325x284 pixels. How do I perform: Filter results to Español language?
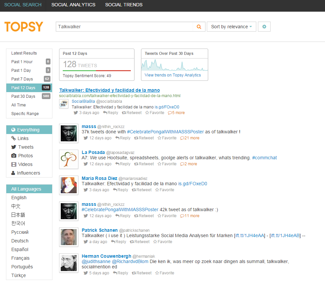pyautogui.click(x=29, y=249)
